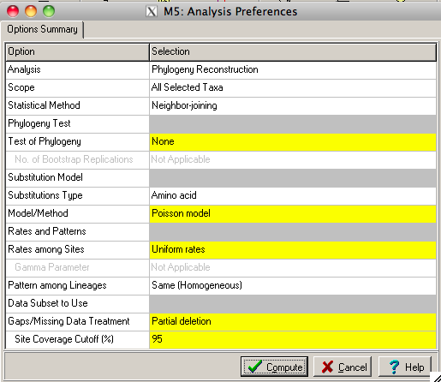Select the Substitutions Type Amino acid cell
This screenshot has width=441, height=382.
[293, 196]
